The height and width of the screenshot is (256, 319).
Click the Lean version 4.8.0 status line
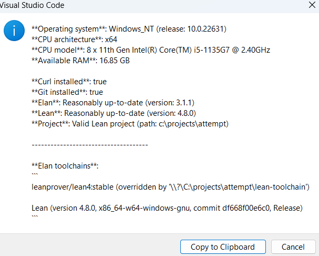114,113
